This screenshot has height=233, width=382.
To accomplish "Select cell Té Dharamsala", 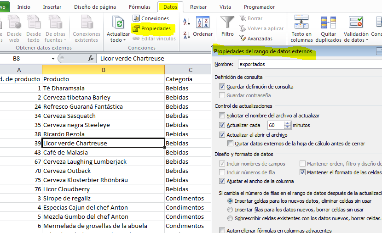I will (103, 89).
